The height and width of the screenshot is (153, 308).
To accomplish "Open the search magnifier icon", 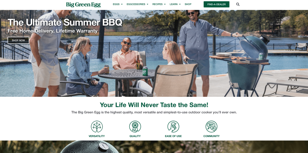I will point(238,4).
